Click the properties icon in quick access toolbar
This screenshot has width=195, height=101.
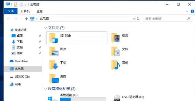click(x=16, y=5)
